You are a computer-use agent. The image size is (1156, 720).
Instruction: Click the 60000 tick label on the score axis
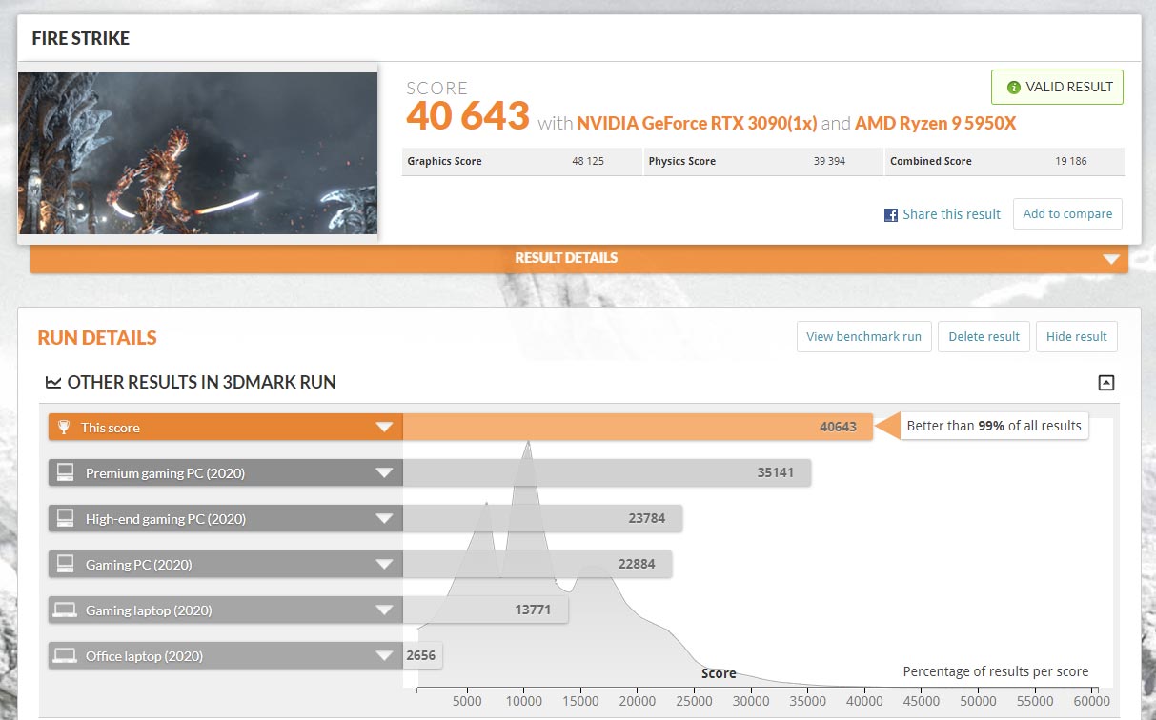pyautogui.click(x=1092, y=701)
